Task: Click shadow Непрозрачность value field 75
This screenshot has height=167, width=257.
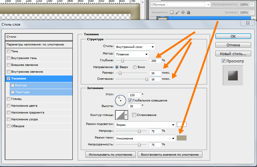Action: point(155,145)
